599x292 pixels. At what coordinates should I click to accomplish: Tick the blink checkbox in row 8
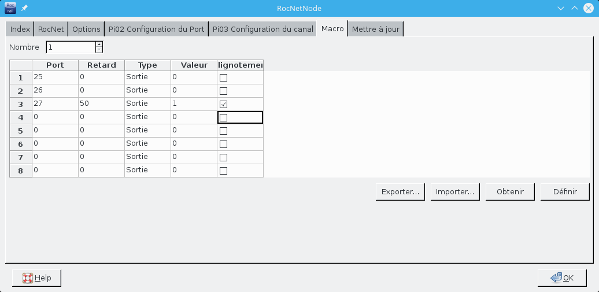tap(224, 171)
